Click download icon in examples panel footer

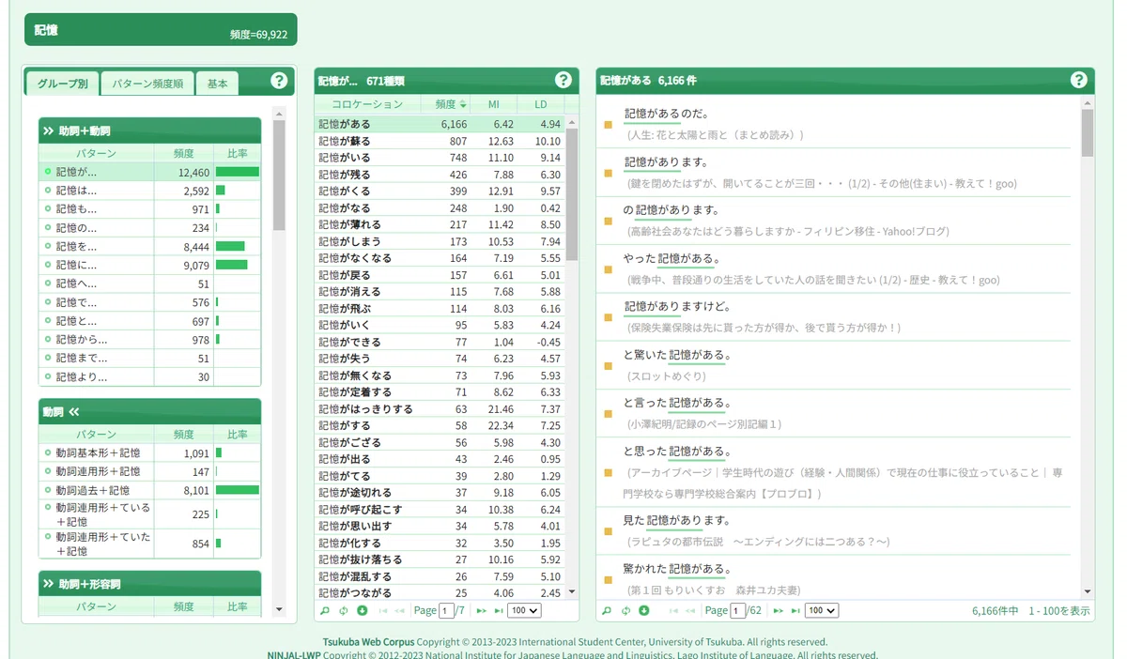pos(644,610)
